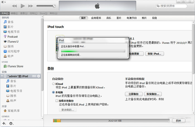
Task: Switch to the 信息 tab
Action: pyautogui.click(x=154, y=18)
